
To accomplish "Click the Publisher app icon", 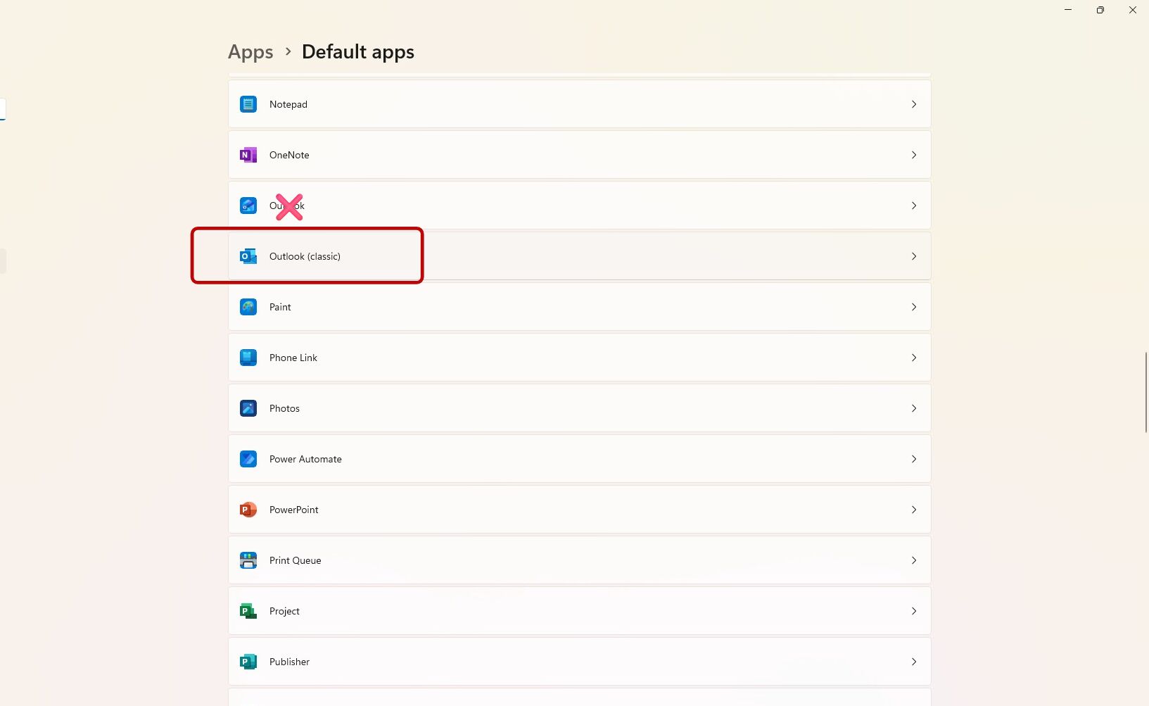I will 248,662.
